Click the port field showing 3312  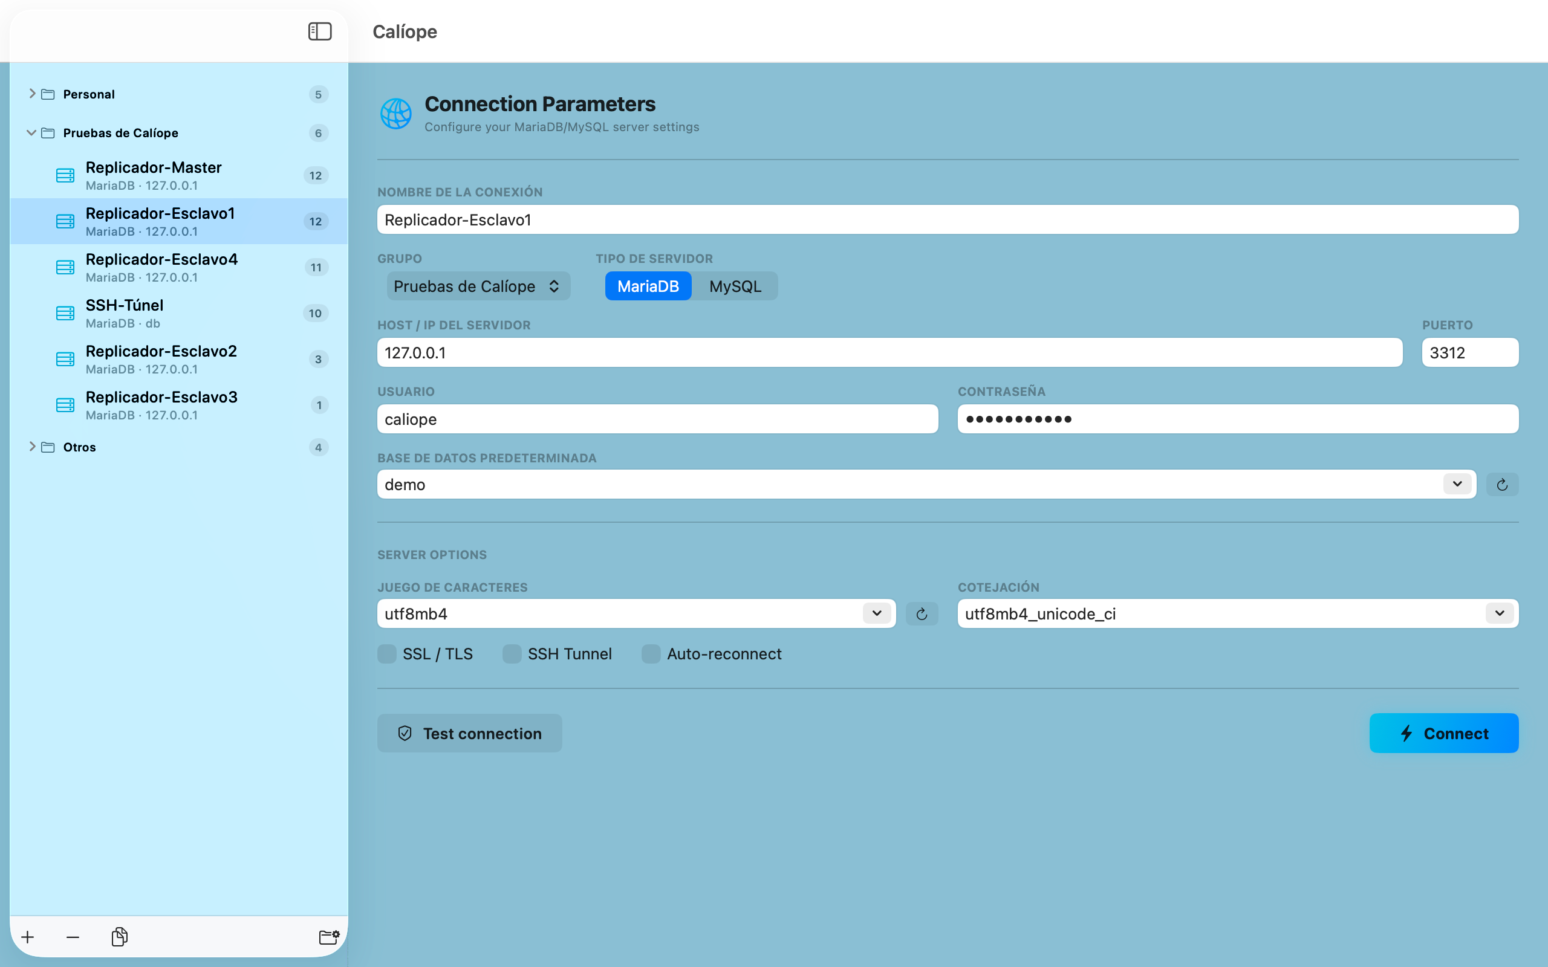point(1470,352)
